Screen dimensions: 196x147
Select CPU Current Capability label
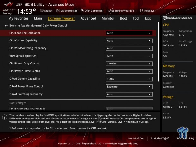23,40
